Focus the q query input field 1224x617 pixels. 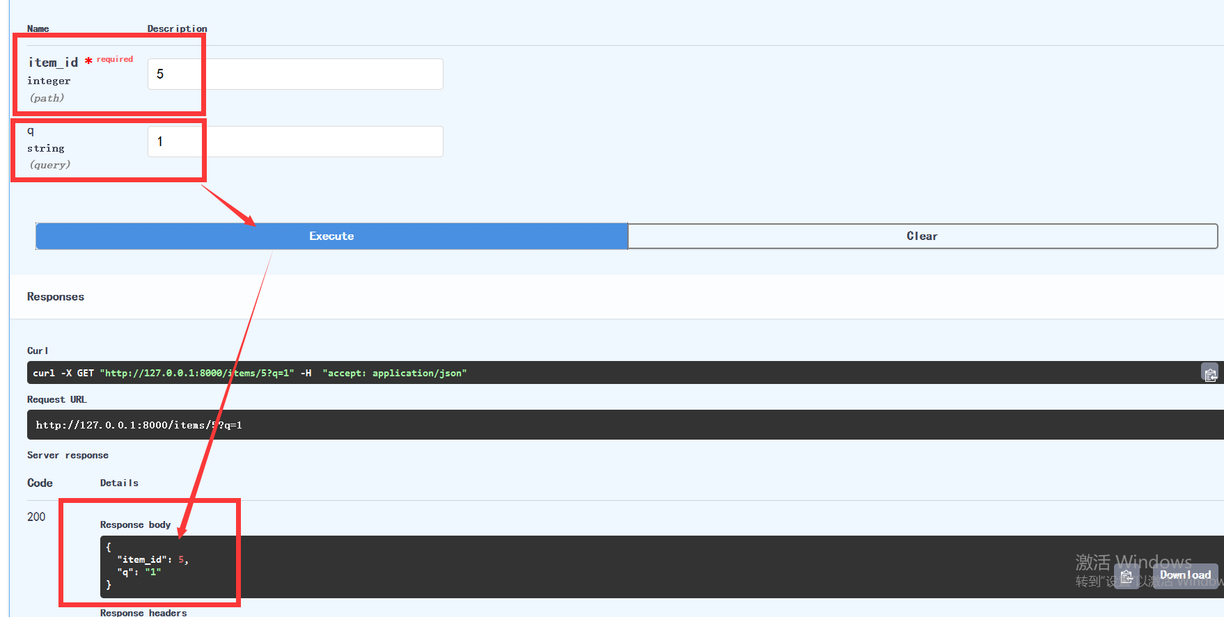[295, 141]
